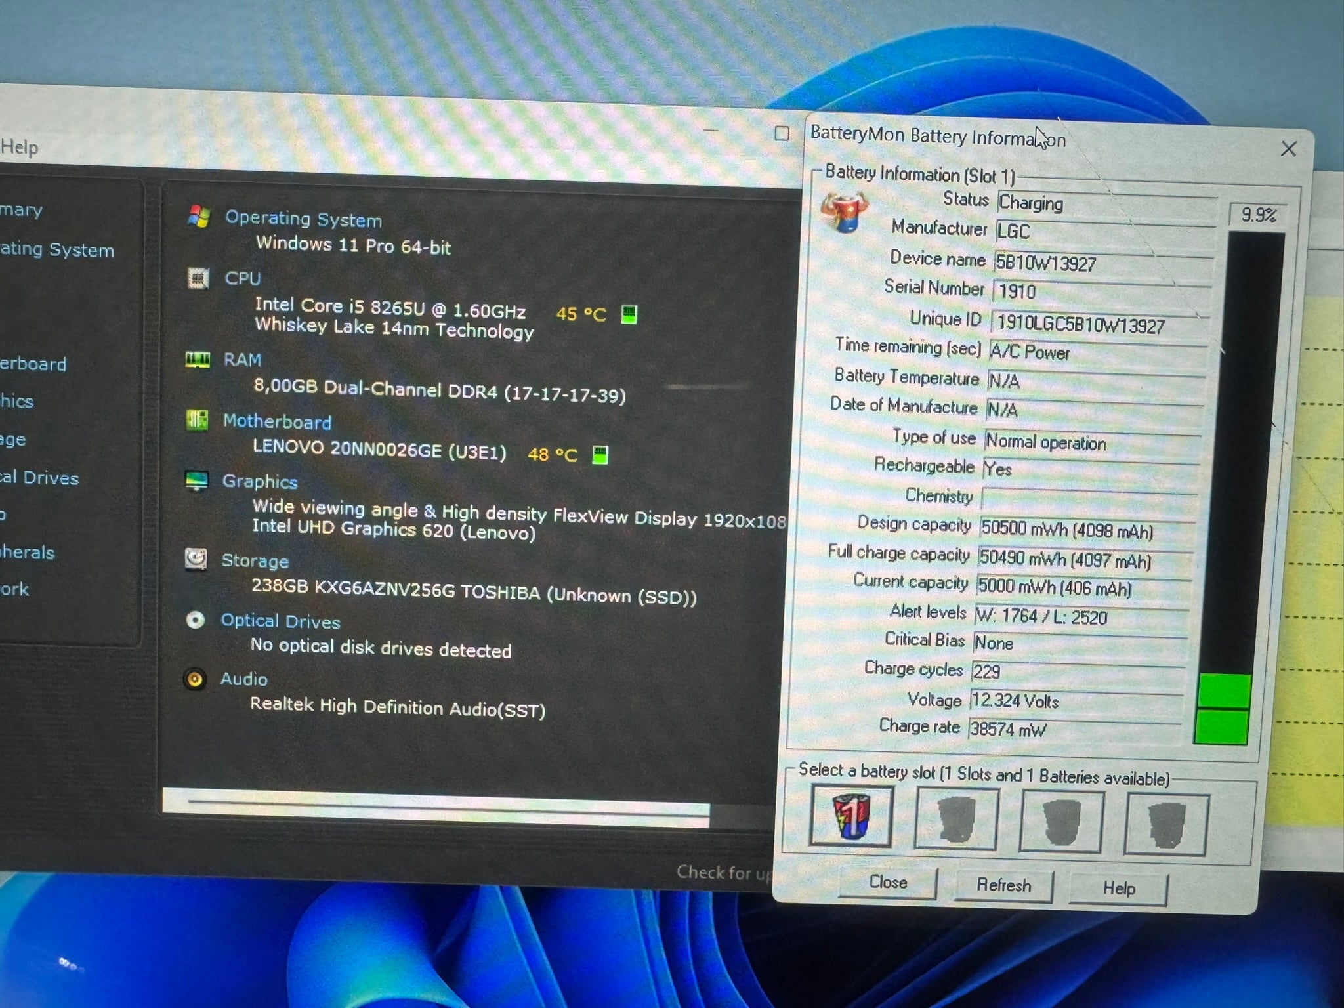Click the 9.9% battery percentage readout

tap(1257, 215)
